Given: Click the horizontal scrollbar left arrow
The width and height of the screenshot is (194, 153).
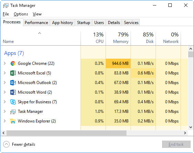Looking at the screenshot, I should click(3, 133).
